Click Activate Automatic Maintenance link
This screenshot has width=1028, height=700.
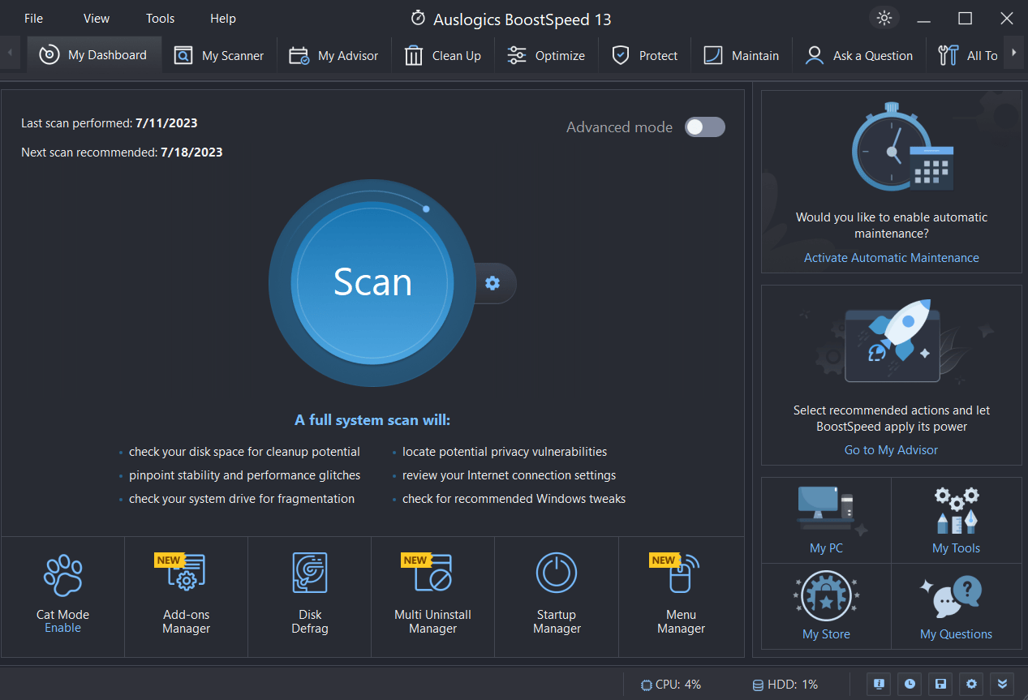coord(891,257)
